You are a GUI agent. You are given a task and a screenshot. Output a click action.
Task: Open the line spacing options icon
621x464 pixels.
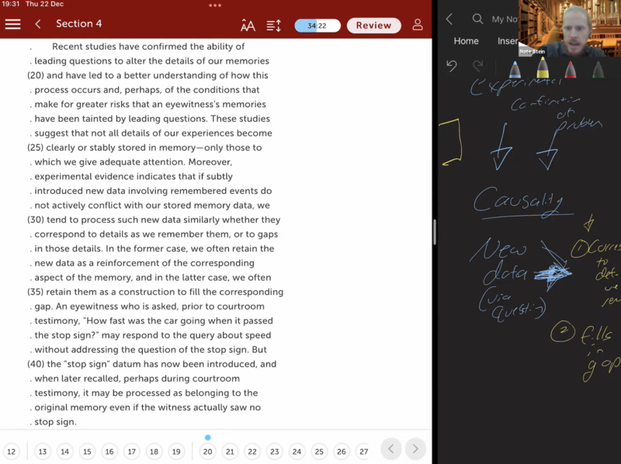click(x=274, y=25)
